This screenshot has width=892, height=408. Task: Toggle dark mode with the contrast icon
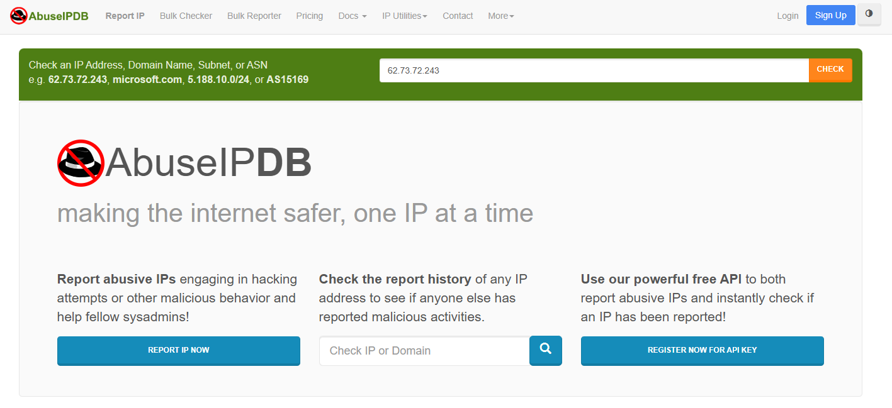869,14
